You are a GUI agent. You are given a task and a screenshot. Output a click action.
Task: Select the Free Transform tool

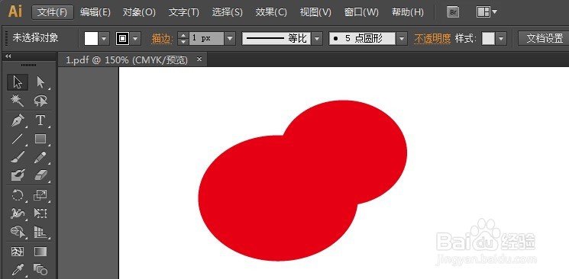40,213
